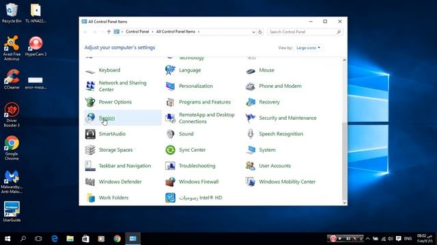Click Programs and Features icon
Image resolution: width=437 pixels, height=245 pixels.
pyautogui.click(x=170, y=102)
